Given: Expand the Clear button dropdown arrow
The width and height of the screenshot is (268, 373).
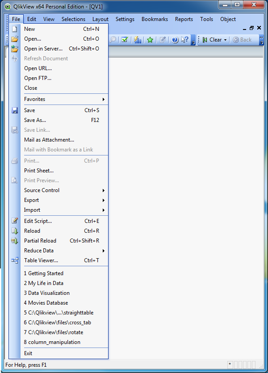Looking at the screenshot, I should click(x=225, y=40).
